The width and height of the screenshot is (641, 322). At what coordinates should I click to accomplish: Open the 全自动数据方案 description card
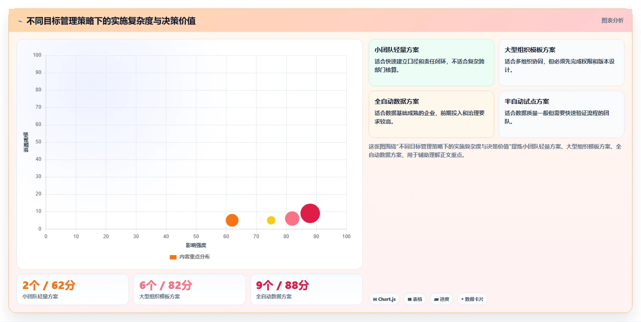[x=431, y=114]
